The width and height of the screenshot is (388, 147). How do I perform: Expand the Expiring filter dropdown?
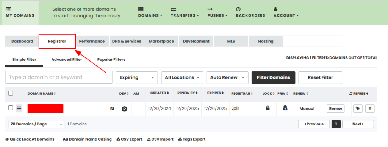[136, 77]
